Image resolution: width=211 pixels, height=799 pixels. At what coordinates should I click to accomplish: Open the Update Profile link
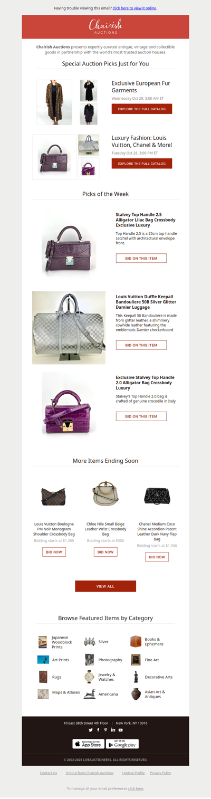point(133,773)
